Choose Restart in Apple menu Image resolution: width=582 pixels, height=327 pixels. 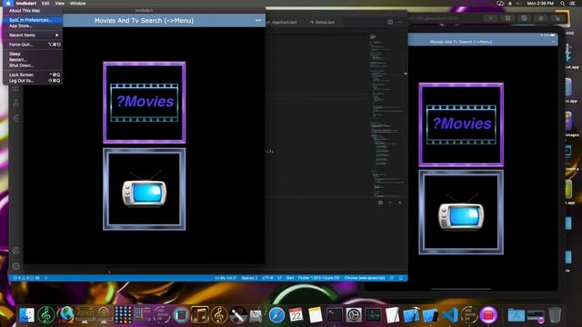click(33, 60)
